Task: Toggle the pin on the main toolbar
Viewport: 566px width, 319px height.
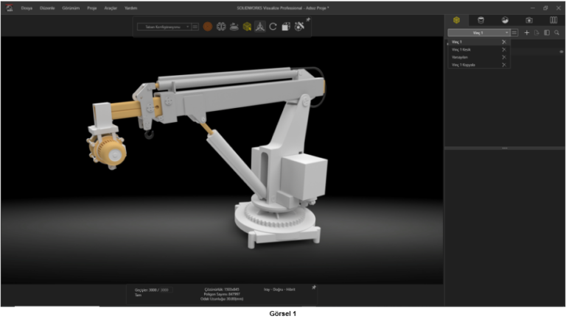Action: [308, 21]
